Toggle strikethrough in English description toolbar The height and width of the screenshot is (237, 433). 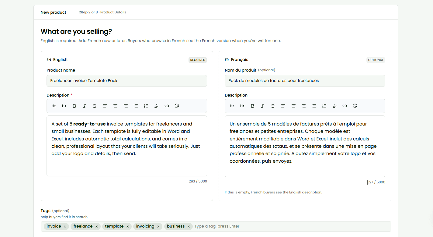[95, 106]
